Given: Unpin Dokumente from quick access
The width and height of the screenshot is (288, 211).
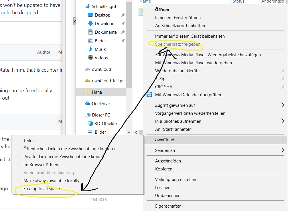Looking at the screenshot, I should pos(123,32).
